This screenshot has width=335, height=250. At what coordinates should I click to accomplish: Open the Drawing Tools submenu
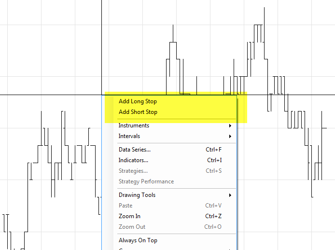tap(137, 195)
